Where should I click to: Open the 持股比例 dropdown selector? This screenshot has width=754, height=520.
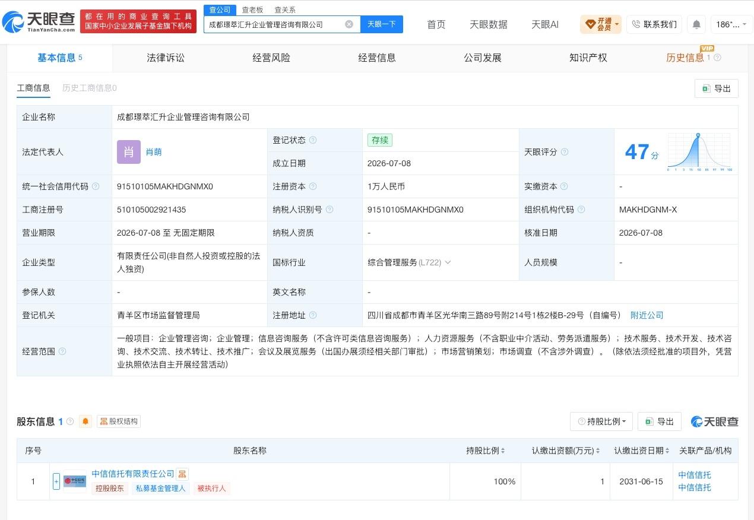(x=601, y=421)
